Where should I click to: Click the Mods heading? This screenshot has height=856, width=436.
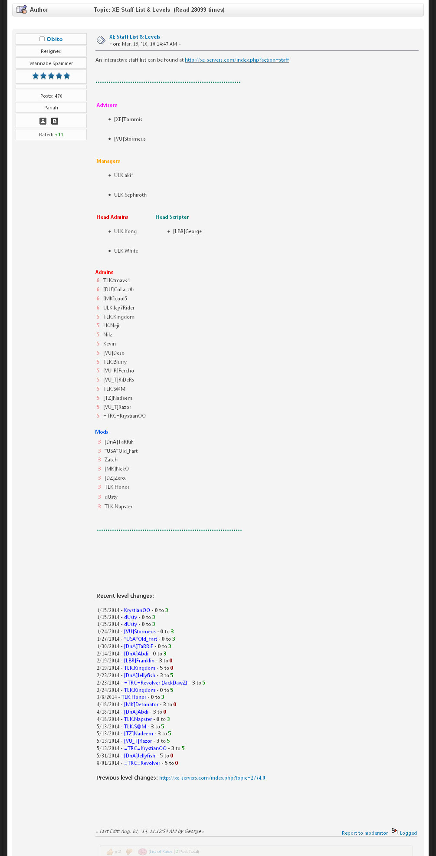(102, 432)
